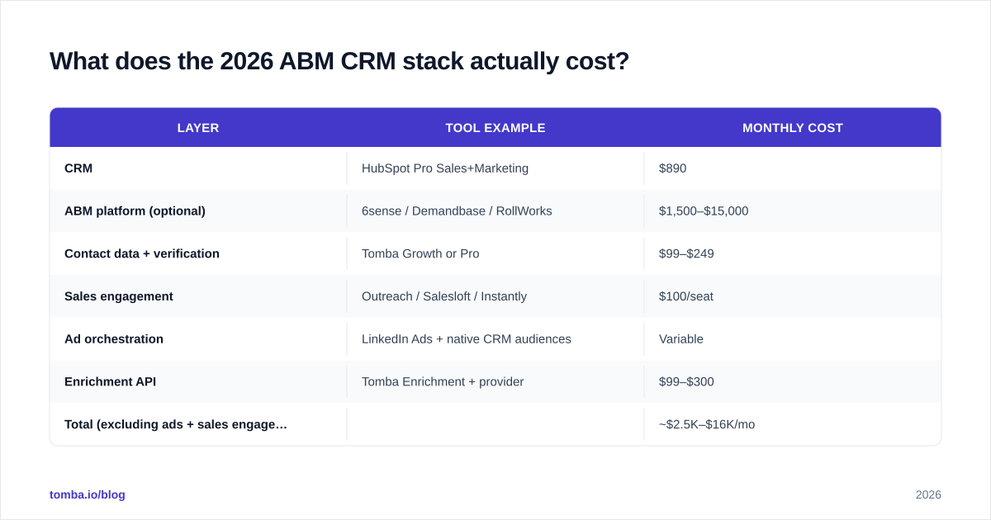Click the Enrichment API row label
Image resolution: width=991 pixels, height=520 pixels.
(110, 382)
